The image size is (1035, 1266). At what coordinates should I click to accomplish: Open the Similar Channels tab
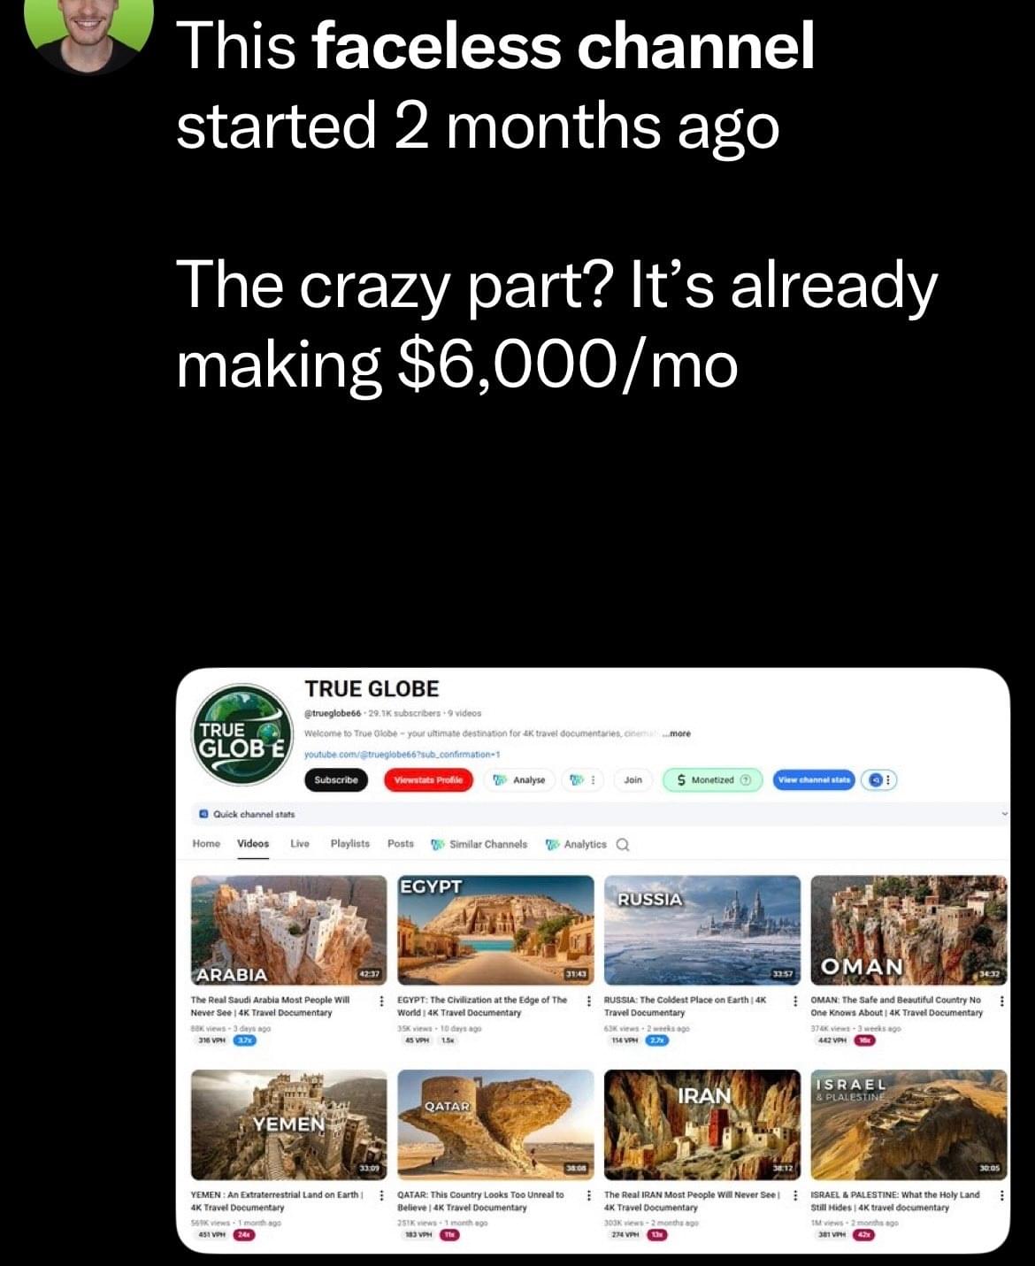[479, 845]
